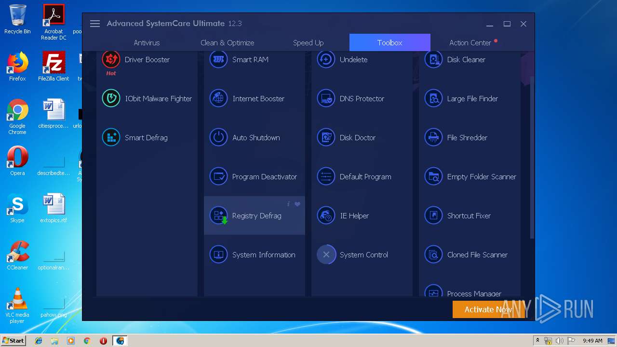This screenshot has height=347, width=617.
Task: Open the Default Program icon
Action: (326, 176)
